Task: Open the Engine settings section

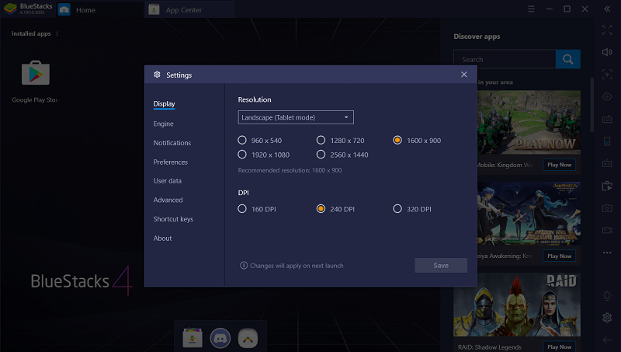Action: 163,124
